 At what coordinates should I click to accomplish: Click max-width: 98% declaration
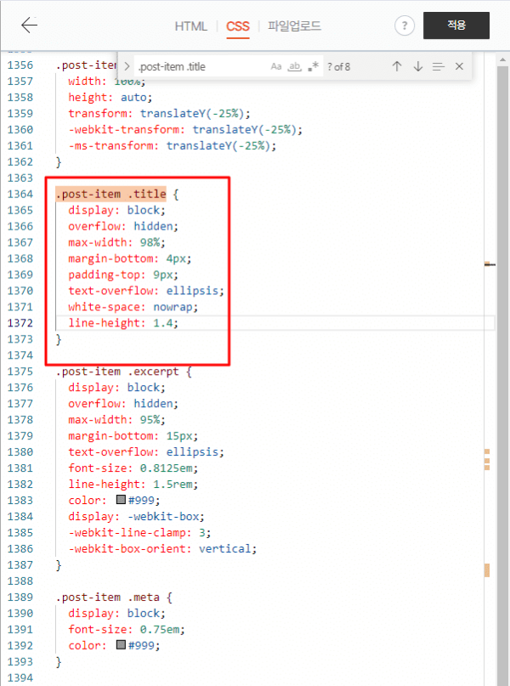(x=116, y=242)
